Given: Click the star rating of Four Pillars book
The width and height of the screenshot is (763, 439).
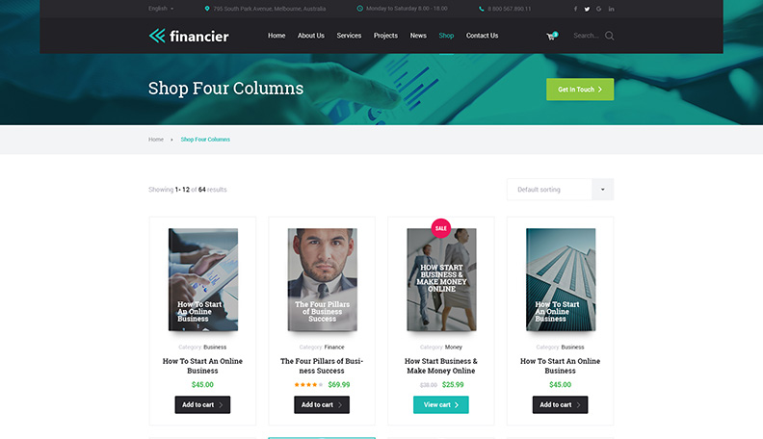Looking at the screenshot, I should [x=308, y=384].
